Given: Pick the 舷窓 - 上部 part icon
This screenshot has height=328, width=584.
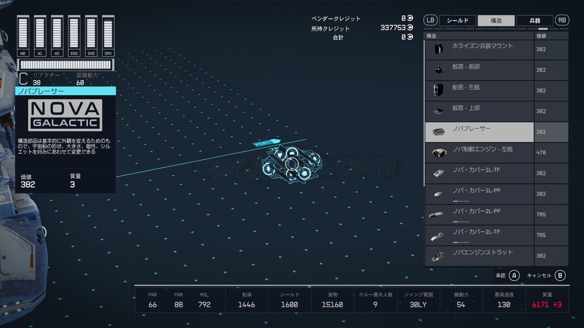Looking at the screenshot, I should (x=438, y=111).
